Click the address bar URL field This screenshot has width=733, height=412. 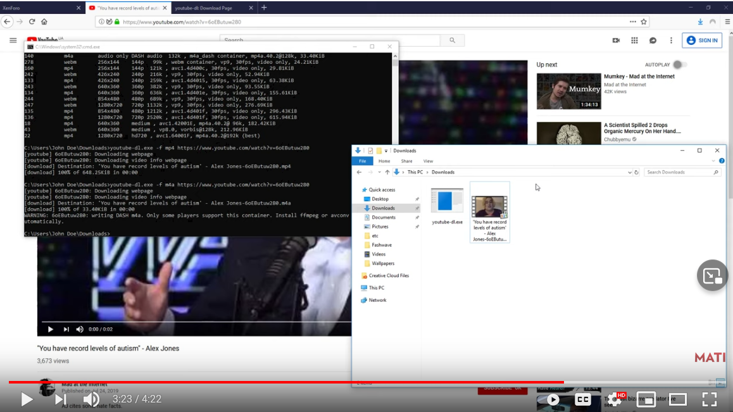tap(373, 22)
